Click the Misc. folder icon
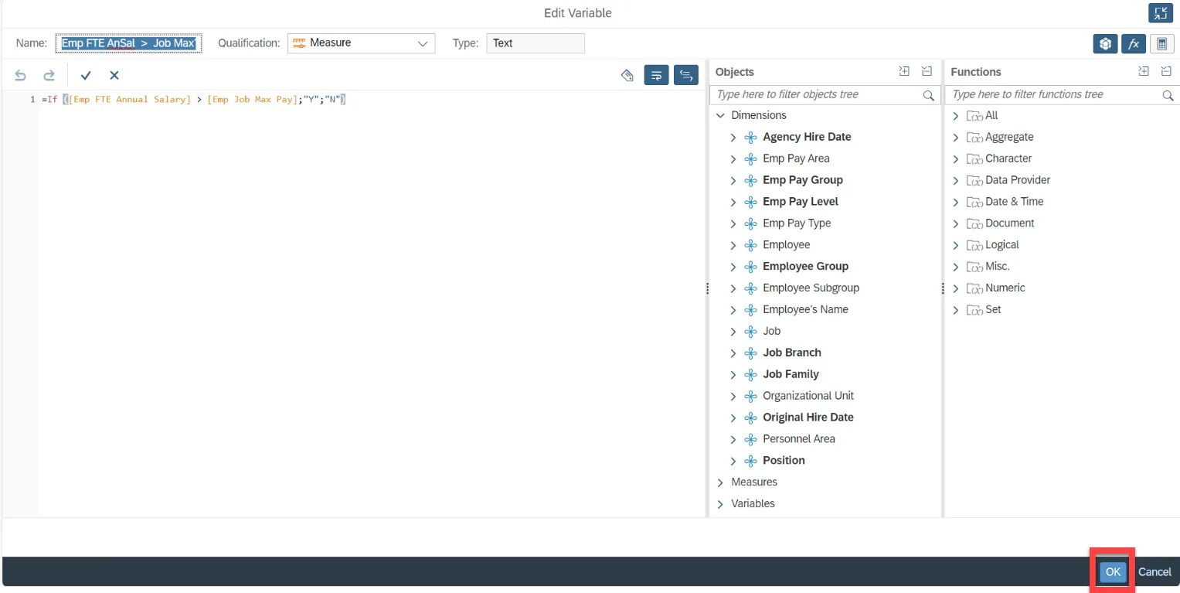Image resolution: width=1180 pixels, height=593 pixels. tap(974, 268)
